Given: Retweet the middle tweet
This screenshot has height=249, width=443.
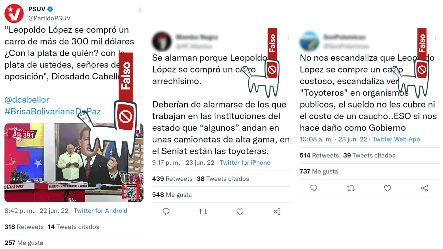Looking at the screenshot, I should [x=203, y=212].
